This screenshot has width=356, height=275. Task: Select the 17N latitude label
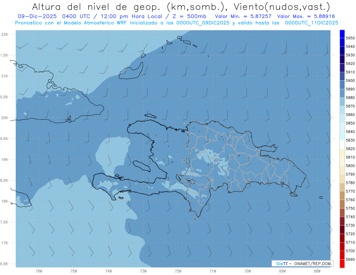(x=4, y=243)
